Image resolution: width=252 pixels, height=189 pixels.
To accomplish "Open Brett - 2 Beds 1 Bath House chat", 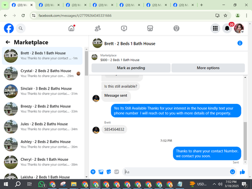I will pos(42,56).
